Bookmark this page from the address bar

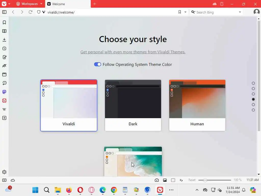point(180,12)
